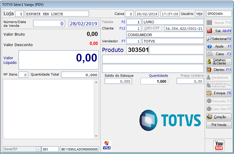This screenshot has height=154, width=234.
Task: Click the Vendedores Adicionais F6 button
Action: (x=219, y=85)
